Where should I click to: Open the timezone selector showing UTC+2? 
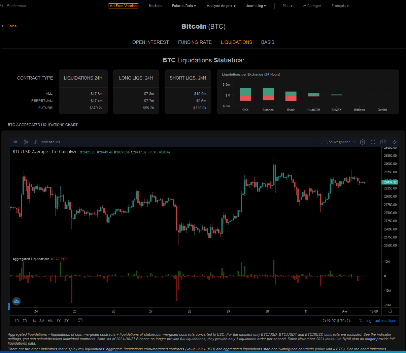pyautogui.click(x=335, y=321)
